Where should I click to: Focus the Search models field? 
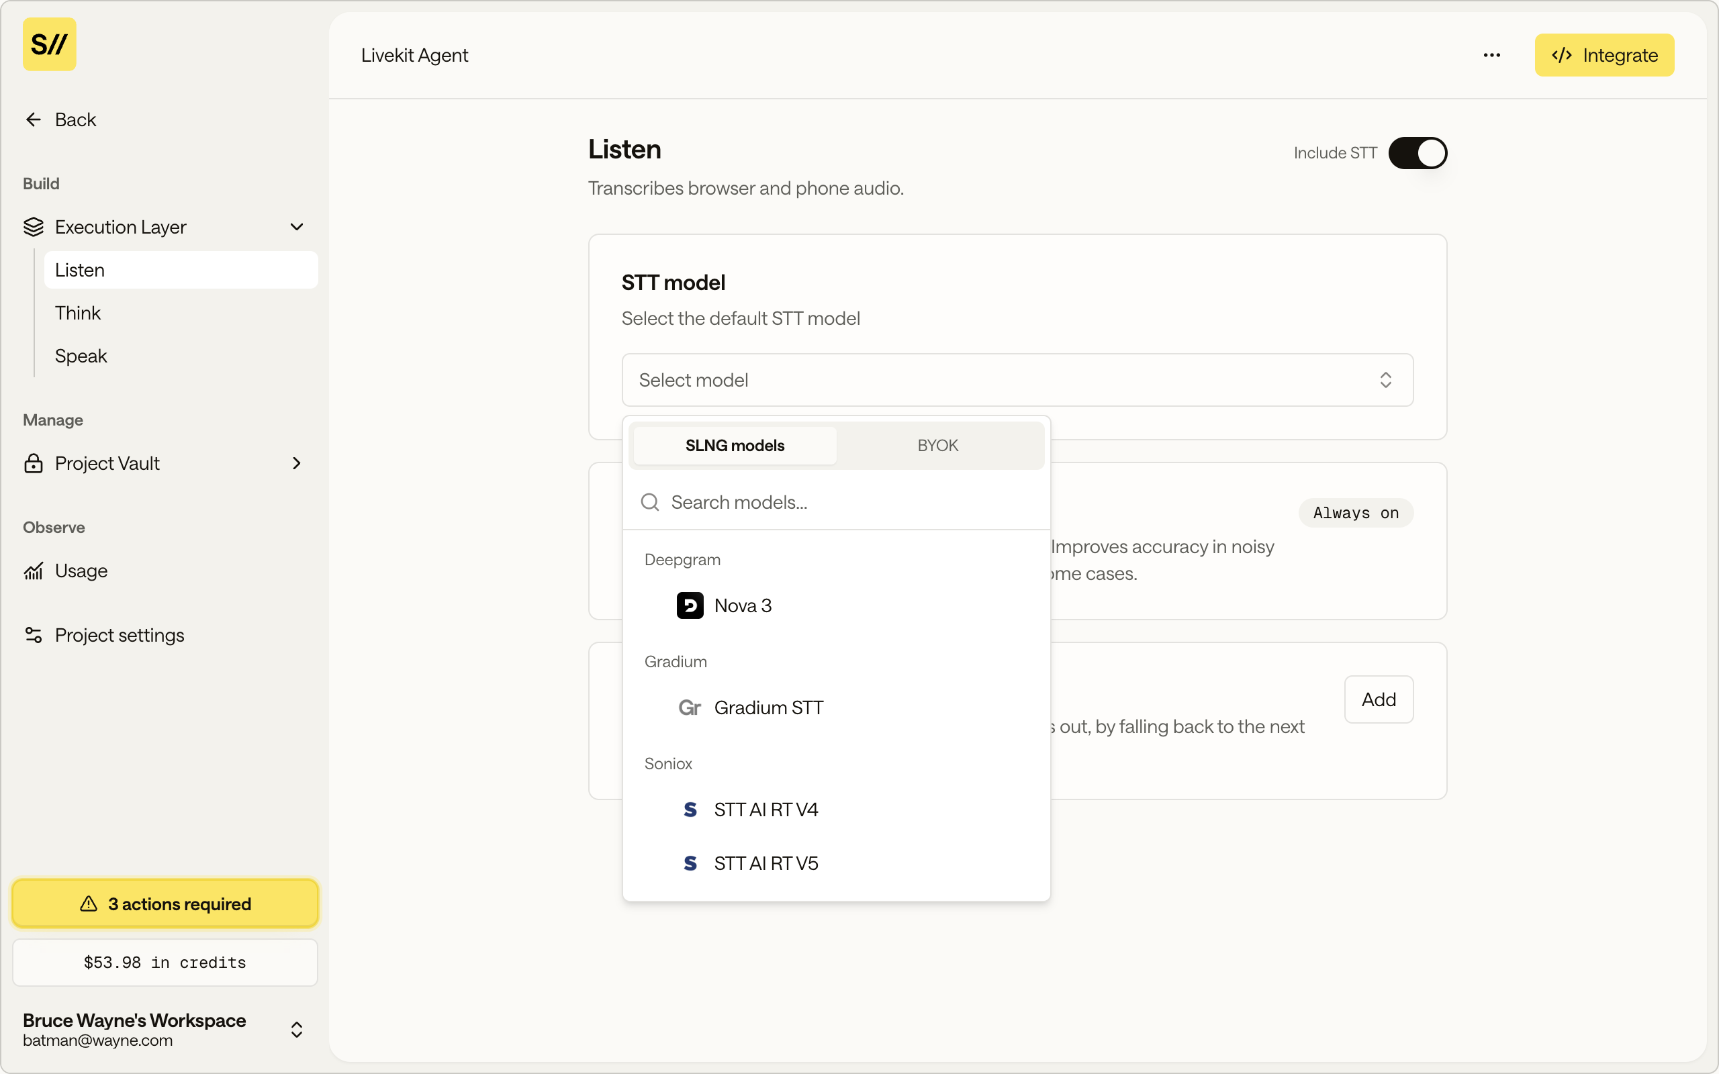click(x=836, y=502)
